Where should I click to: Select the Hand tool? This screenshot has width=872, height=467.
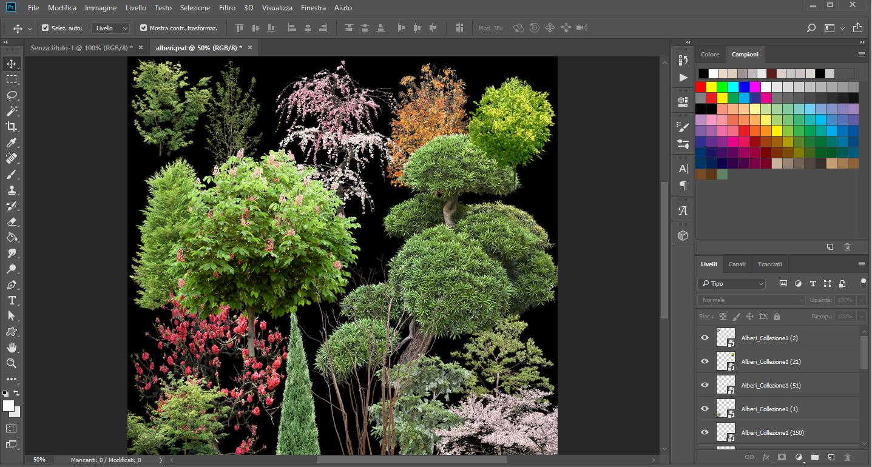(12, 348)
